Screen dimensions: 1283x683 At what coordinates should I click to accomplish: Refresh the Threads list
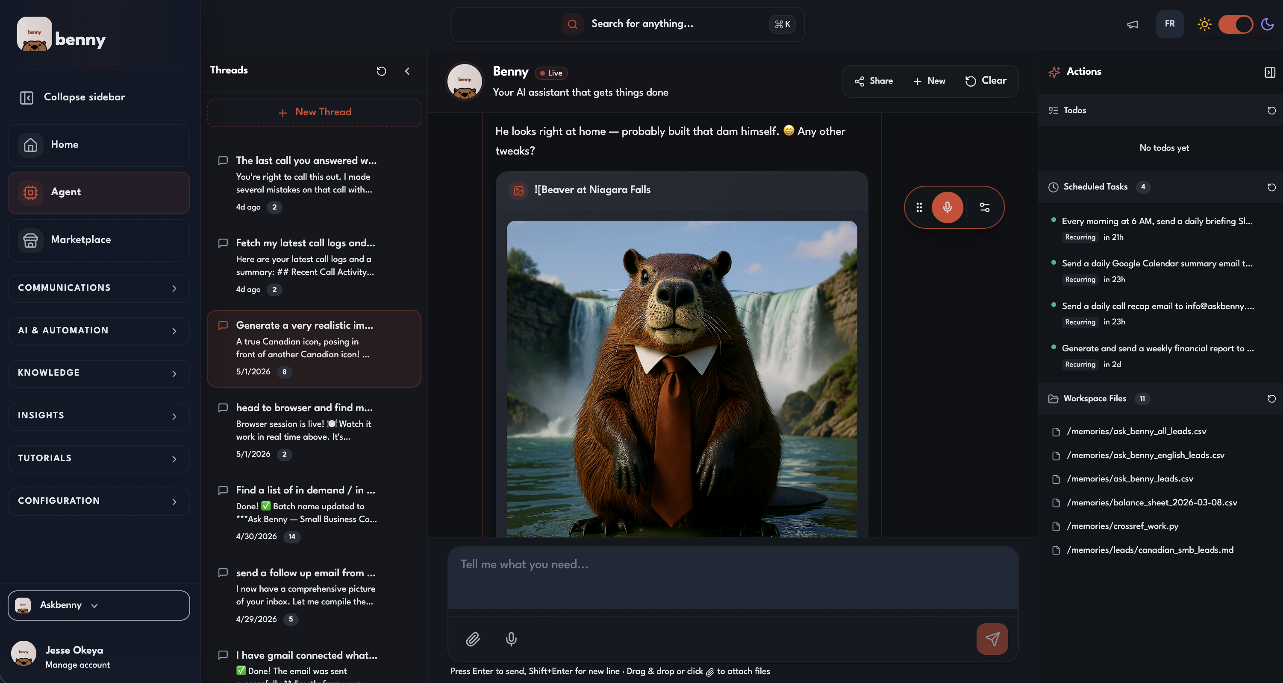pyautogui.click(x=381, y=71)
